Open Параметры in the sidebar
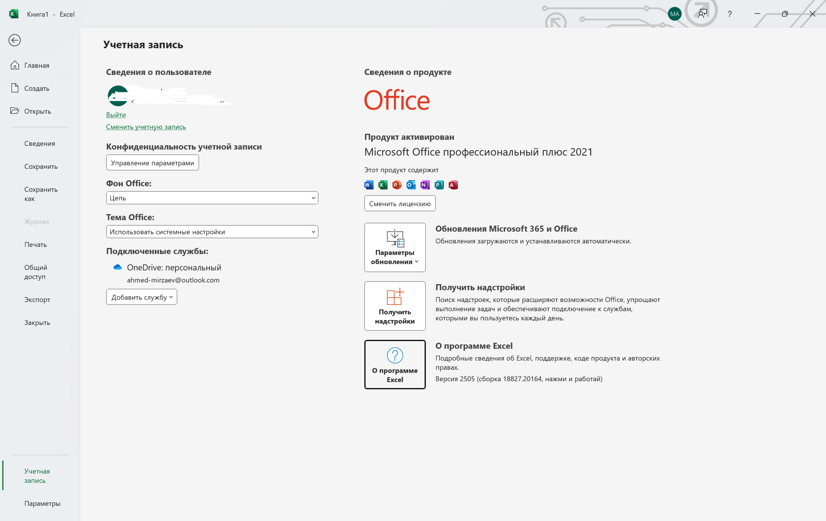This screenshot has width=826, height=521. click(x=42, y=504)
